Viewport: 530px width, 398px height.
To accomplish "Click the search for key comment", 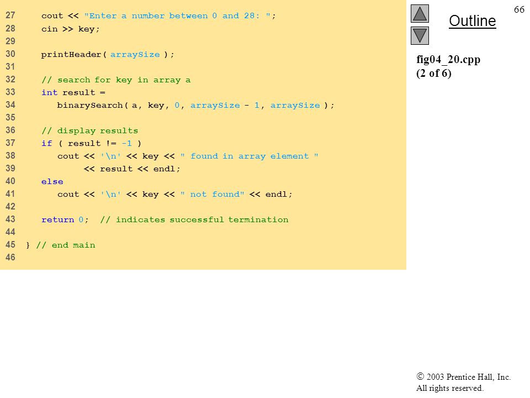I will click(x=116, y=80).
